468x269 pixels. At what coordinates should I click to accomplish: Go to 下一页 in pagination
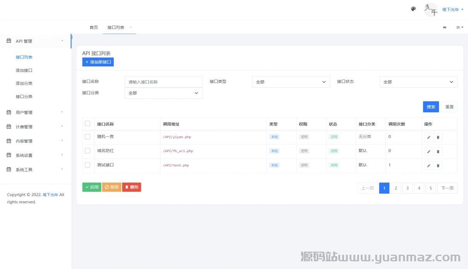pos(447,188)
